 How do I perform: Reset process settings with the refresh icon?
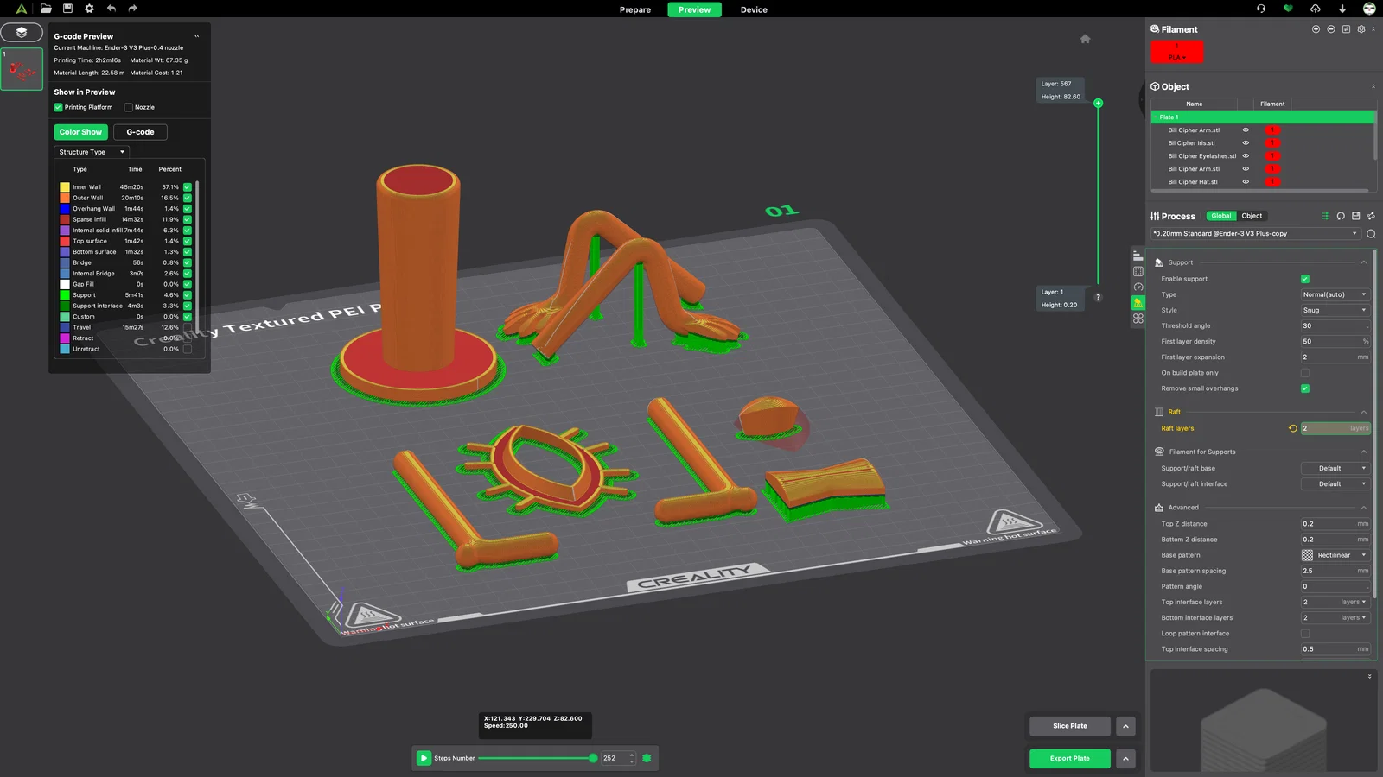coord(1341,216)
